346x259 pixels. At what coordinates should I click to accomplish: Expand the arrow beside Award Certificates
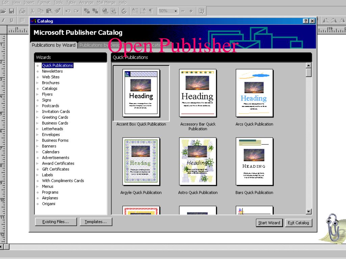click(38, 164)
